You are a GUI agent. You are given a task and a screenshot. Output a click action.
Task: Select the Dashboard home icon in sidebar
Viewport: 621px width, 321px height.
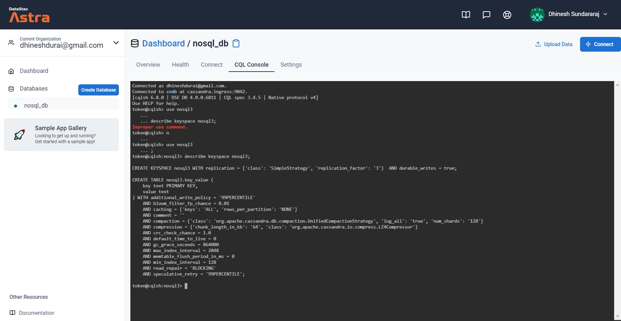11,71
